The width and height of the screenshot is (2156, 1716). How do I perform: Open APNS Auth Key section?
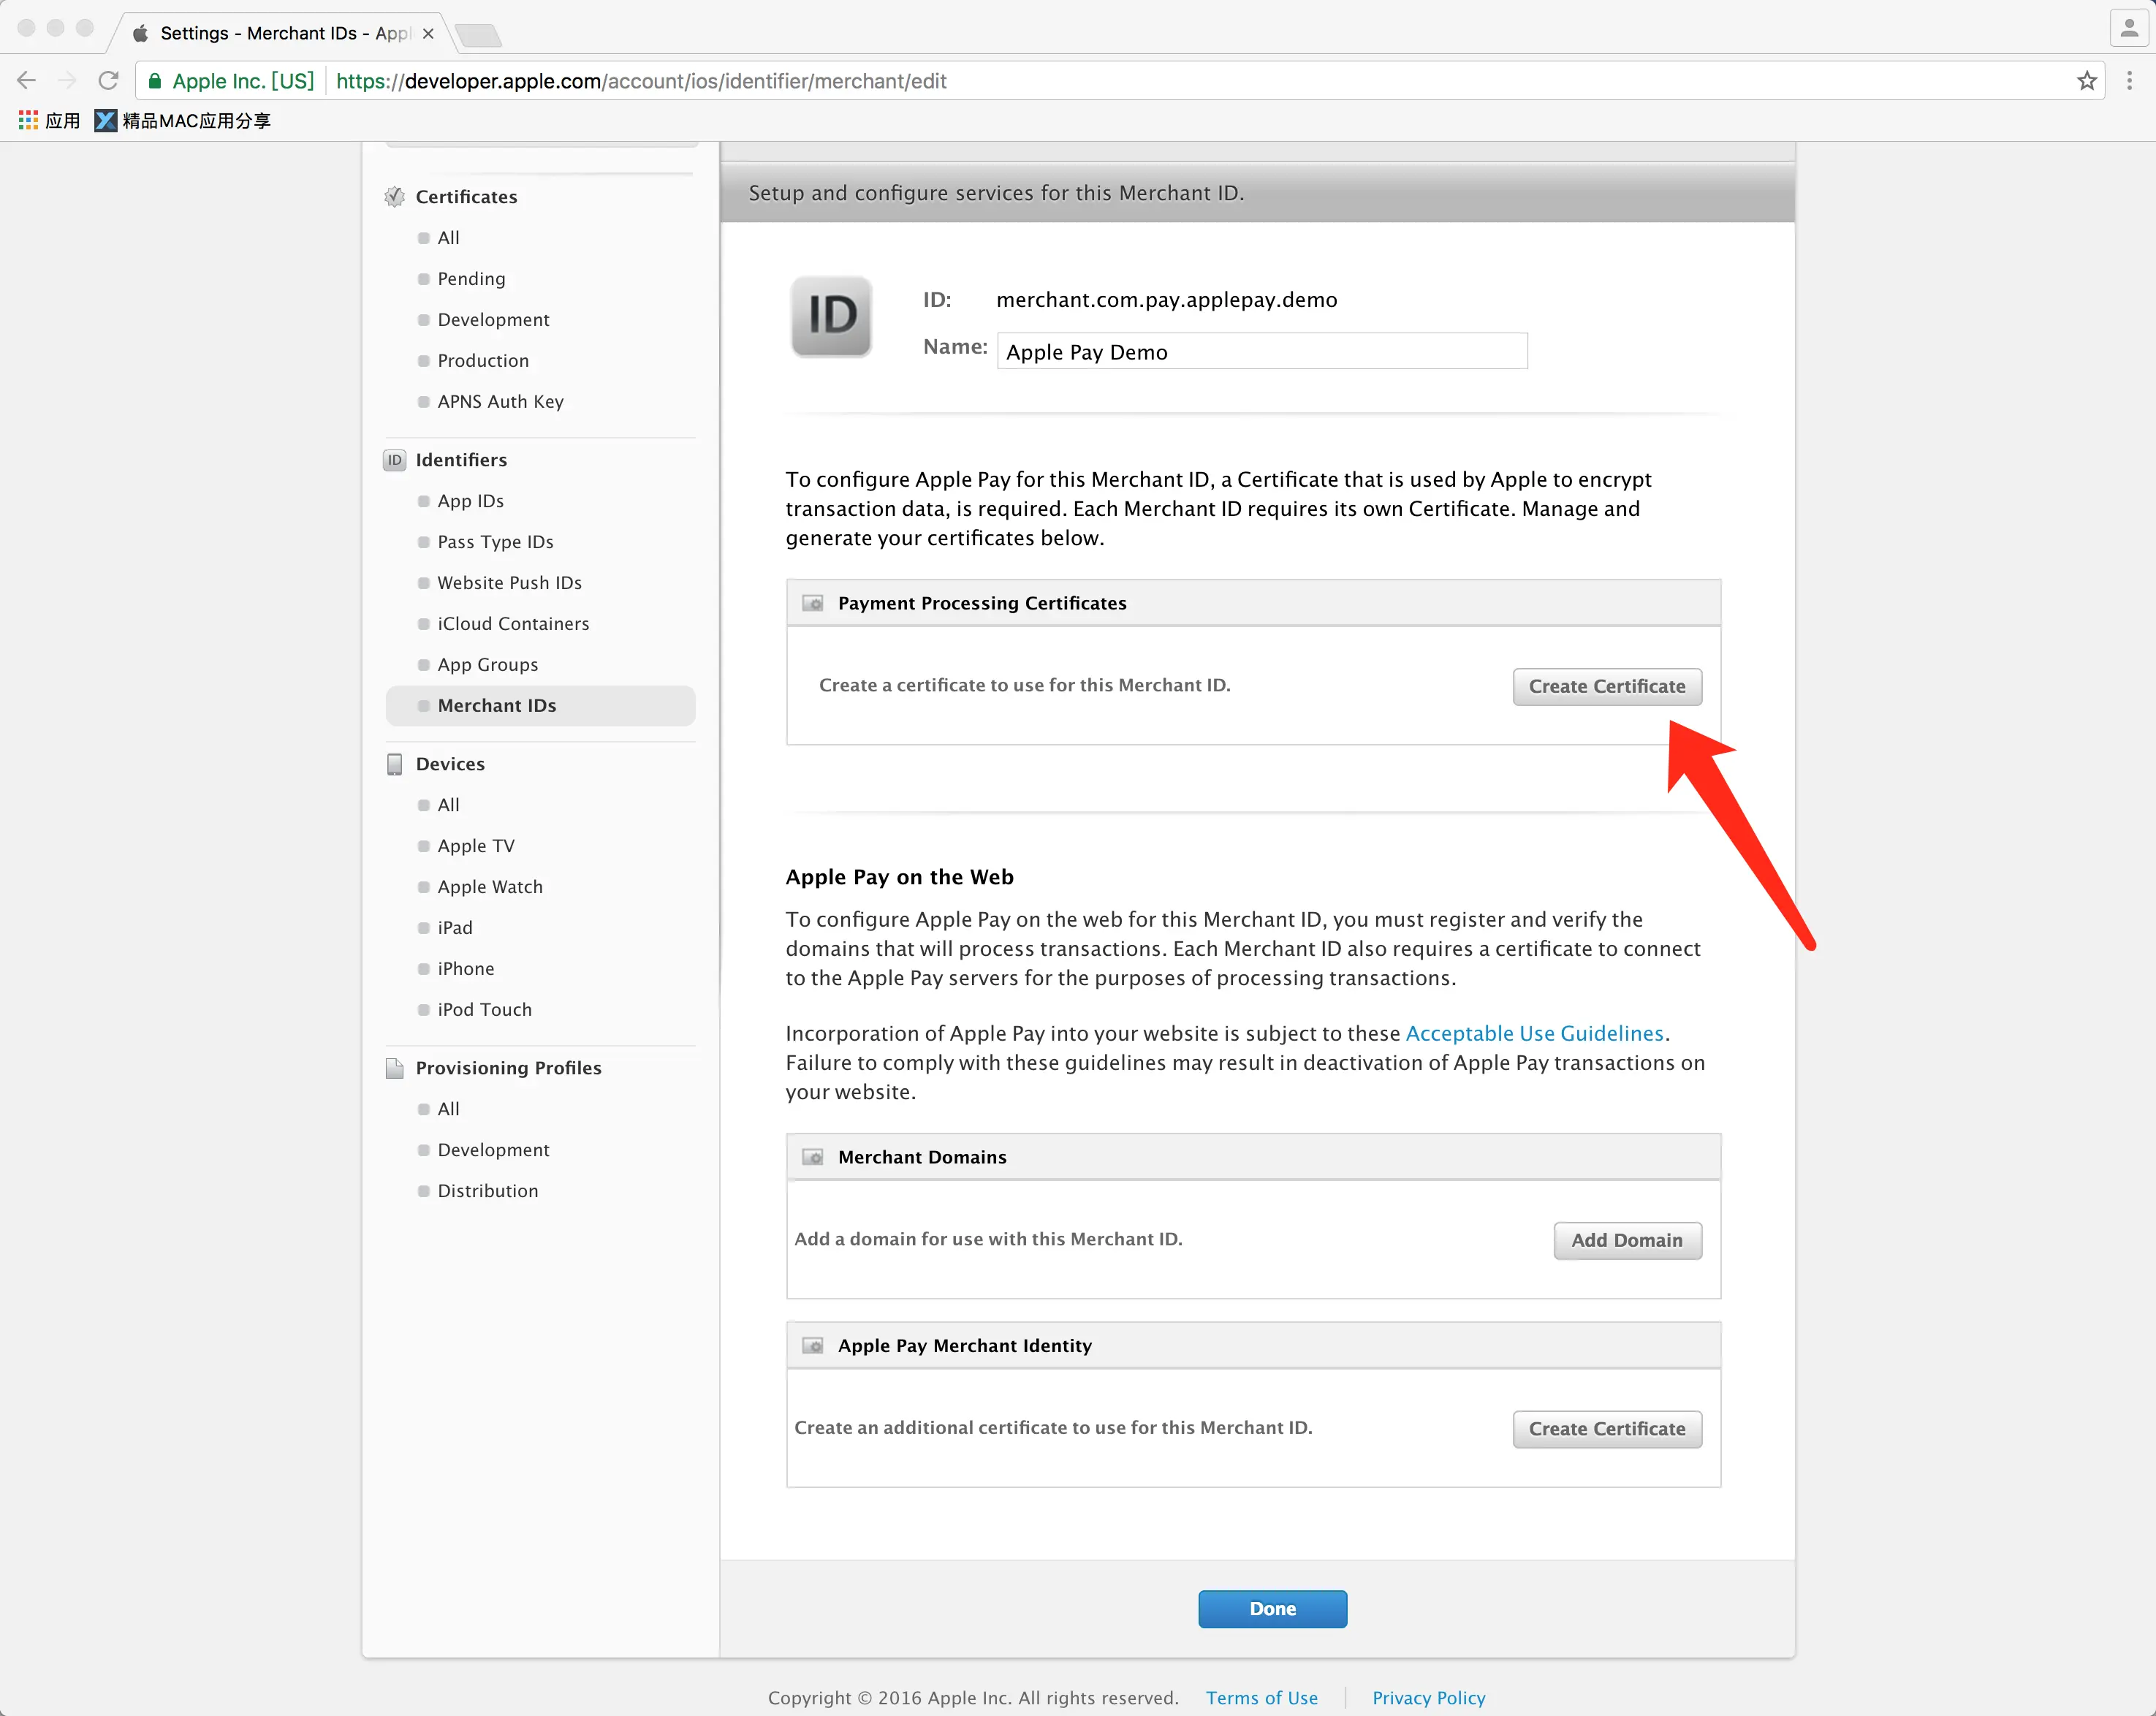click(500, 401)
